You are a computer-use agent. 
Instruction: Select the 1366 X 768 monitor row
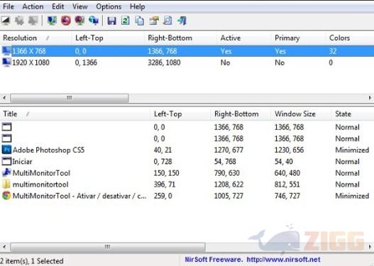pyautogui.click(x=187, y=51)
